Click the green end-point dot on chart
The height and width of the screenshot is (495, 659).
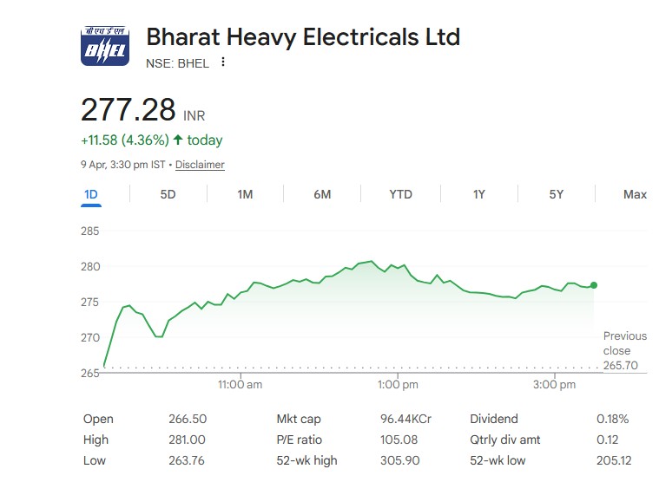tap(594, 284)
